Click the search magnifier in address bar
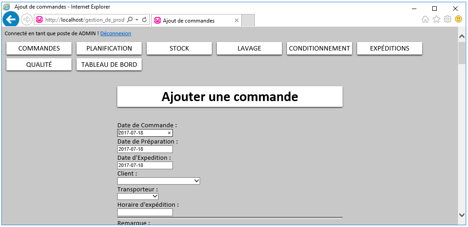 [x=130, y=20]
